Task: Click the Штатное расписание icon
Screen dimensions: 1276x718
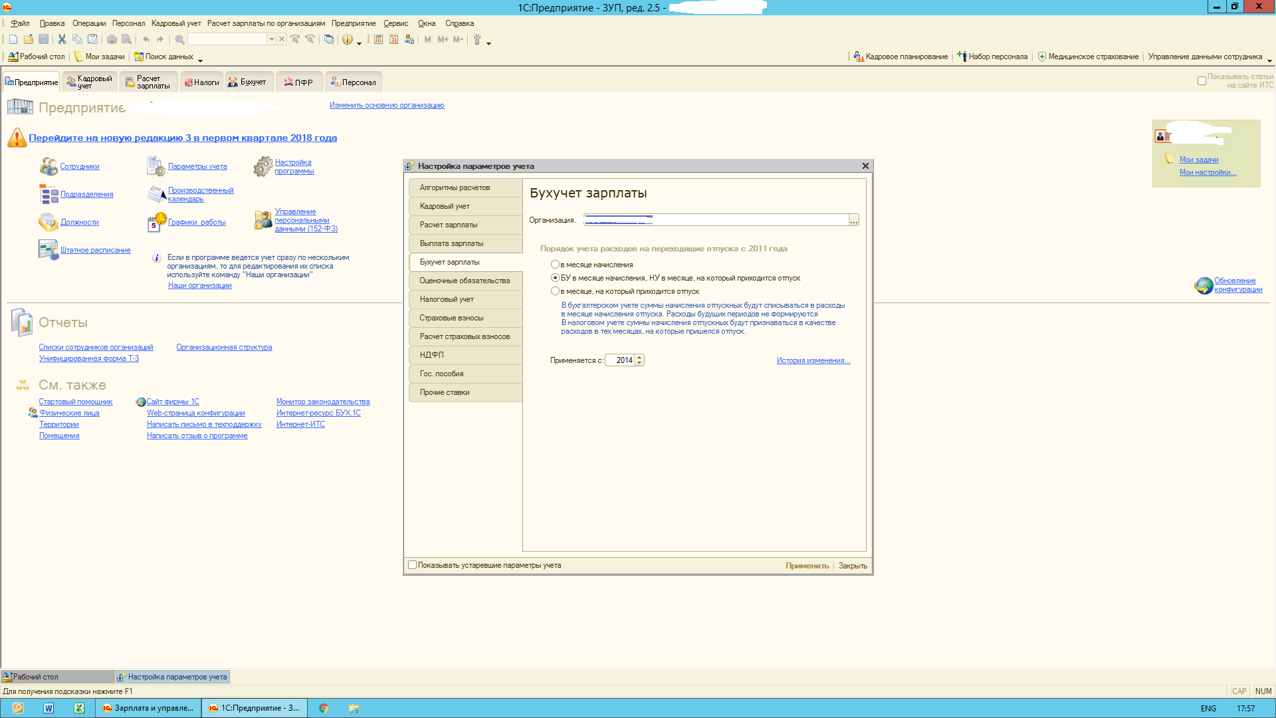Action: 49,250
